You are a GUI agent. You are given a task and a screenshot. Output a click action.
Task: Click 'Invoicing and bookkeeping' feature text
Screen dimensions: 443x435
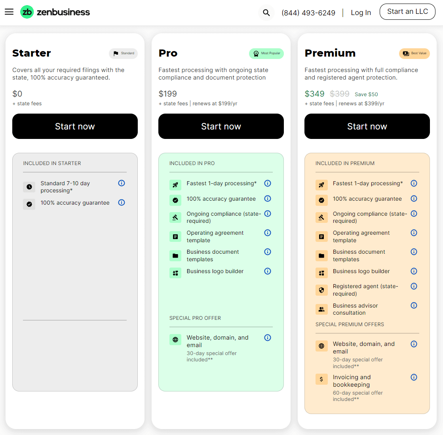pos(352,381)
